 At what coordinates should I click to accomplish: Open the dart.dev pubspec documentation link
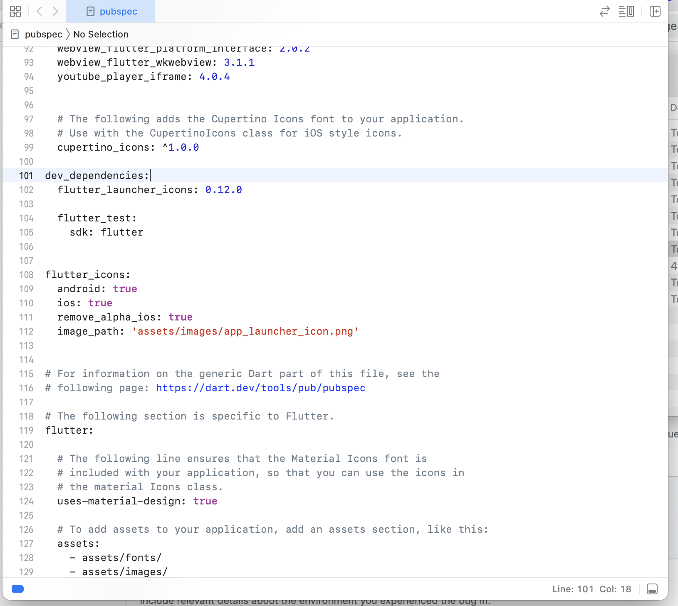click(260, 387)
